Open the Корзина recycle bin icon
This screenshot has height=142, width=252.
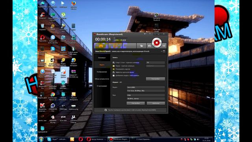pyautogui.click(x=43, y=27)
